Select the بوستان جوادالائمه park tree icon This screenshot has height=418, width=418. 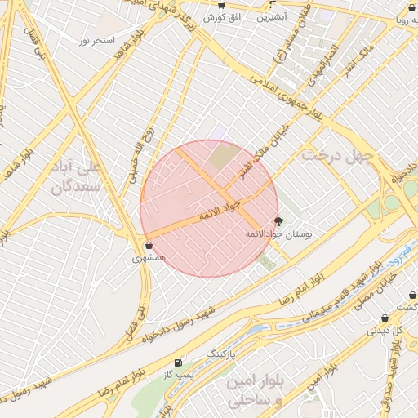coord(278,222)
